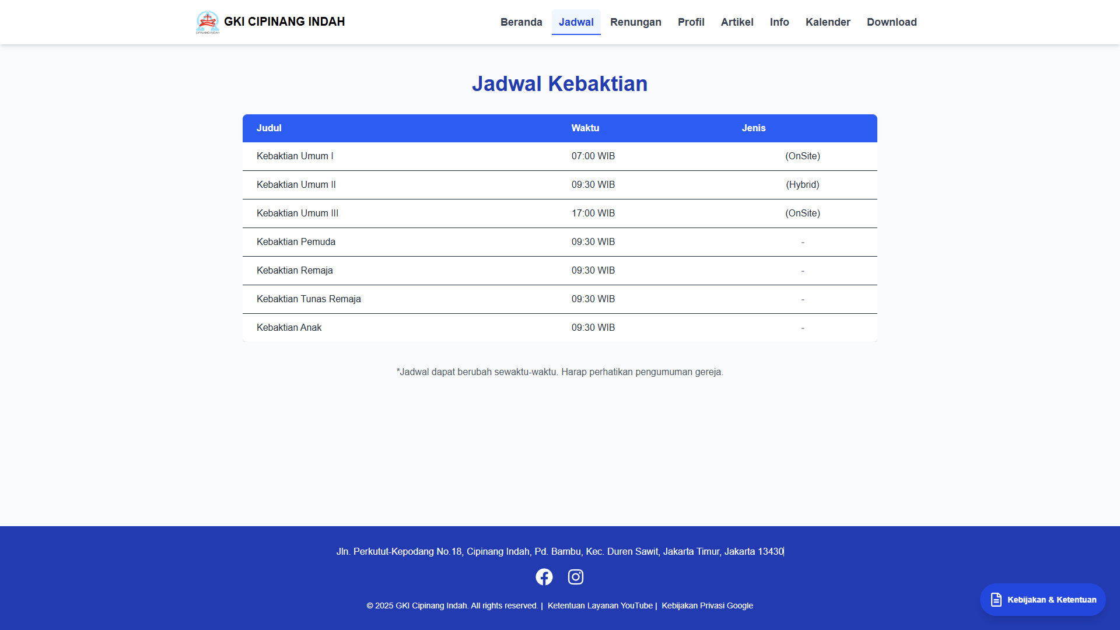Click the GKI CIPINANG INDAH site title
This screenshot has width=1120, height=630.
tap(284, 22)
